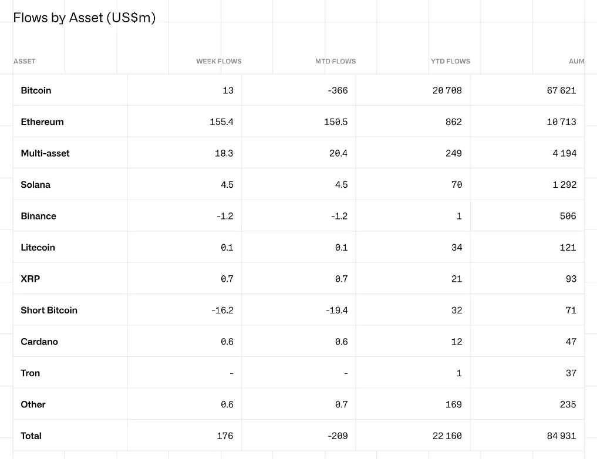
Task: Click the Short Bitcoin row label
Action: 49,310
